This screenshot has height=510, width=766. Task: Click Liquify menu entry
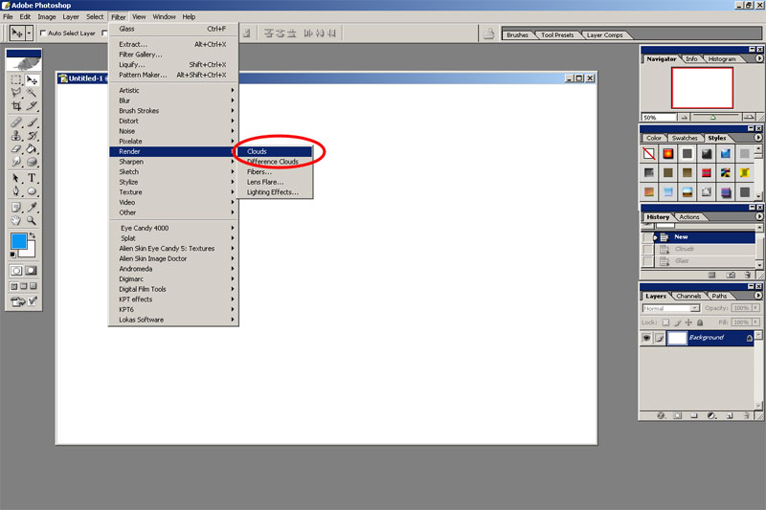pyautogui.click(x=173, y=64)
